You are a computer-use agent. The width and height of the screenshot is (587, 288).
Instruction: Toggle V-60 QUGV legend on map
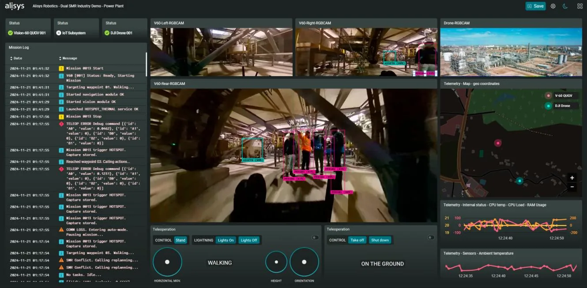[x=561, y=96]
